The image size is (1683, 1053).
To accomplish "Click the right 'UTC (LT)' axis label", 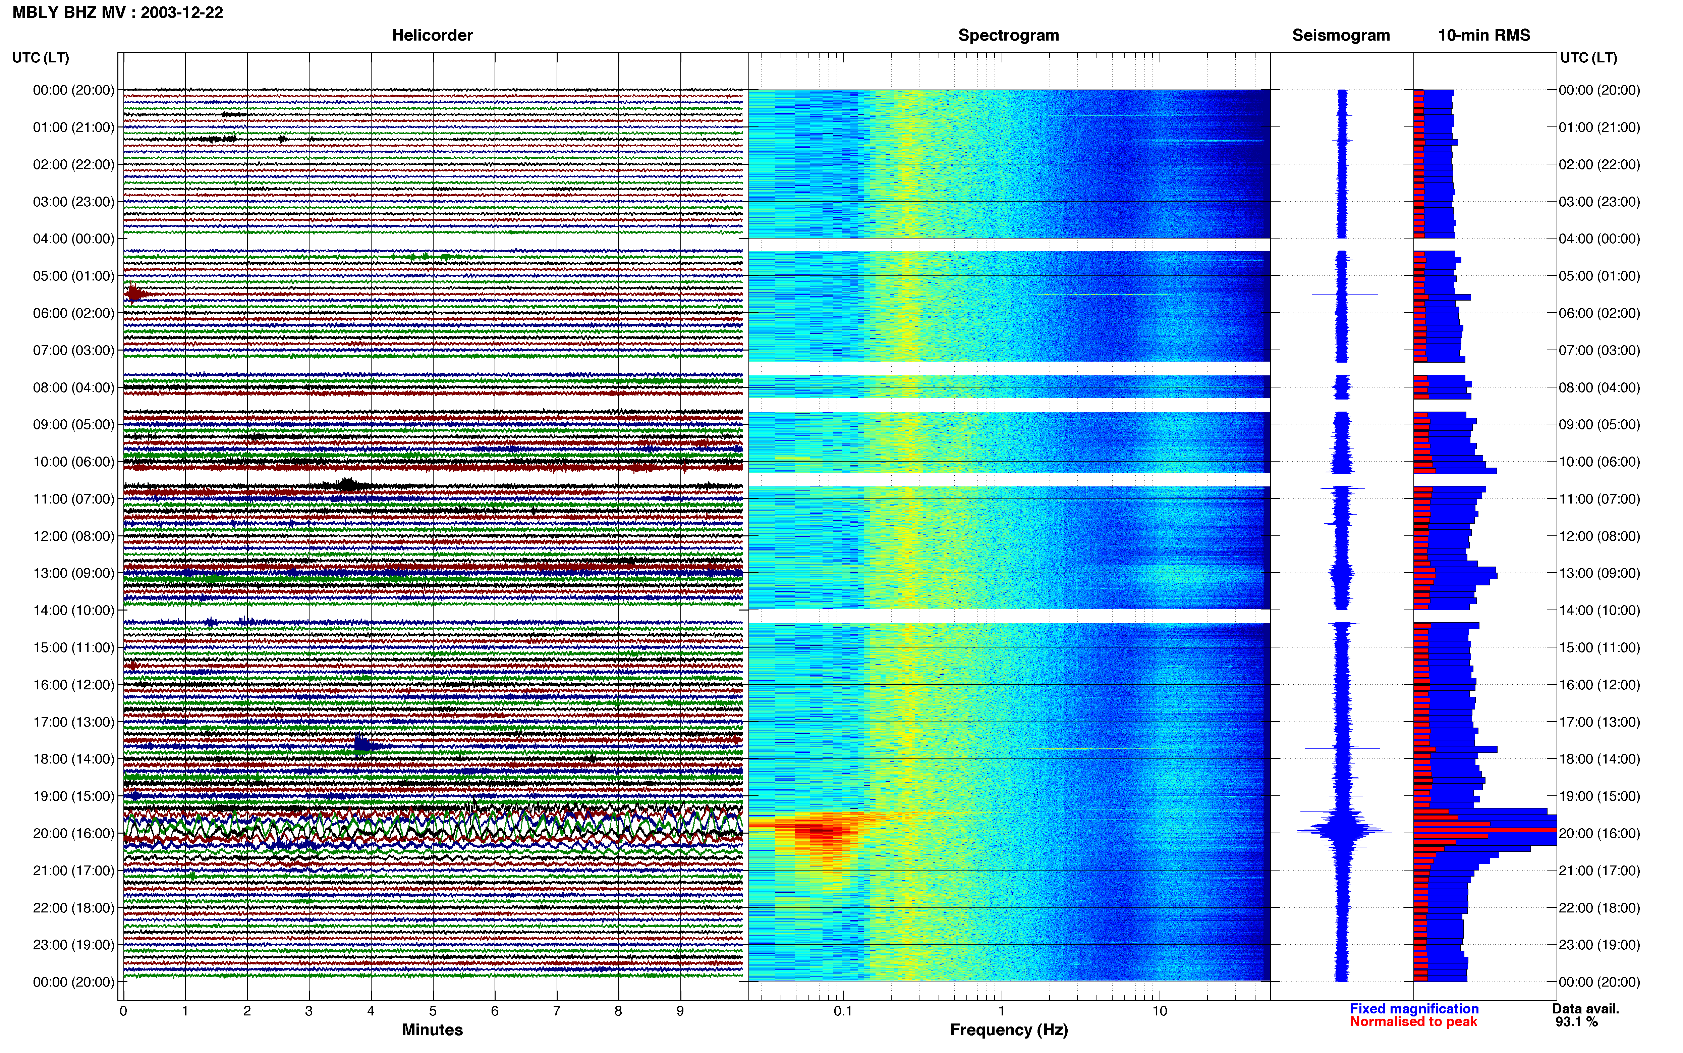I will (1588, 57).
